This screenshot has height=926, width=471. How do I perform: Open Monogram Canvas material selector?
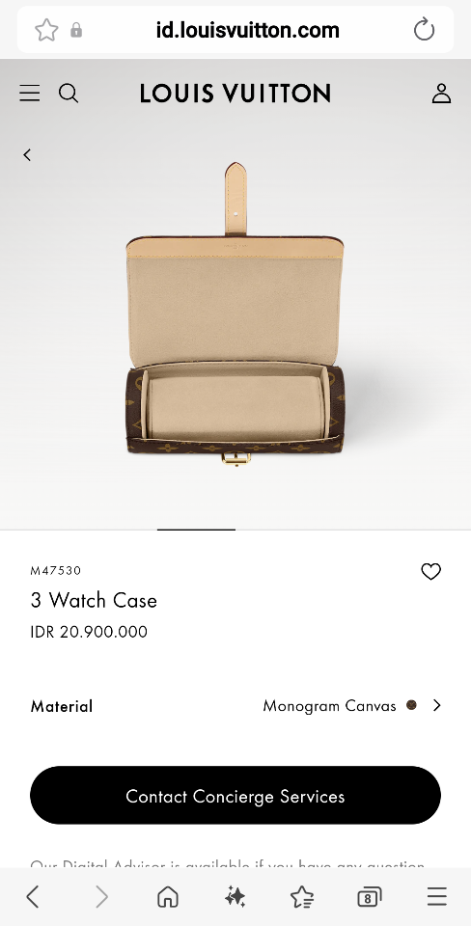tap(329, 706)
